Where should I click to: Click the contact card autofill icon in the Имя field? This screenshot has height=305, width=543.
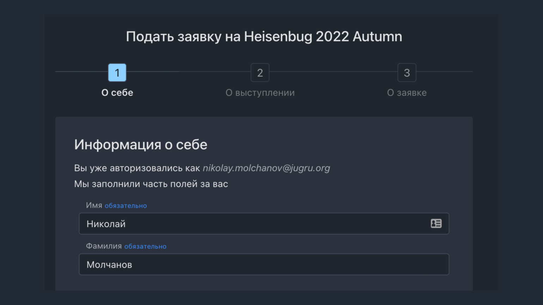436,224
